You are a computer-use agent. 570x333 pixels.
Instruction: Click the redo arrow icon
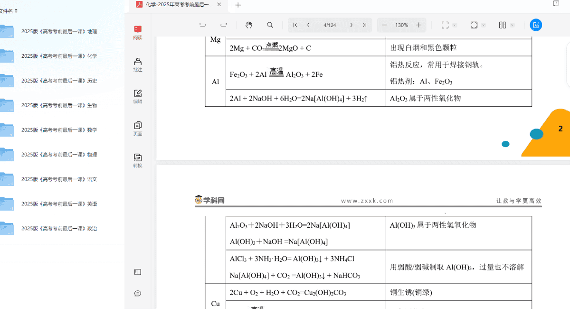pyautogui.click(x=224, y=25)
